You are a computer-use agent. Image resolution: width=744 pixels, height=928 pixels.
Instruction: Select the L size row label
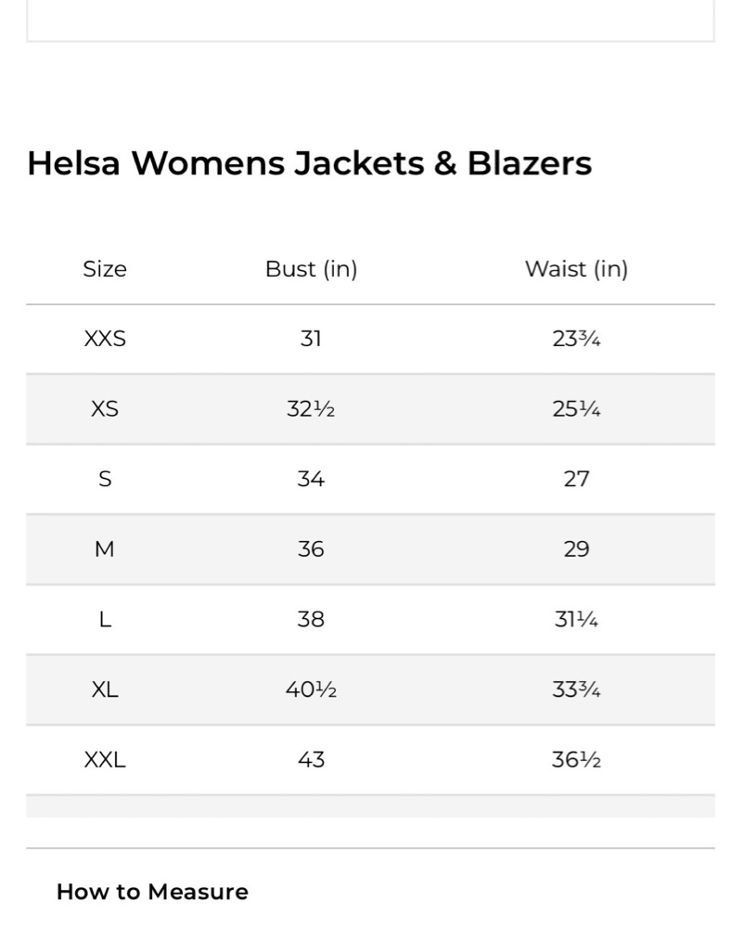tap(105, 619)
